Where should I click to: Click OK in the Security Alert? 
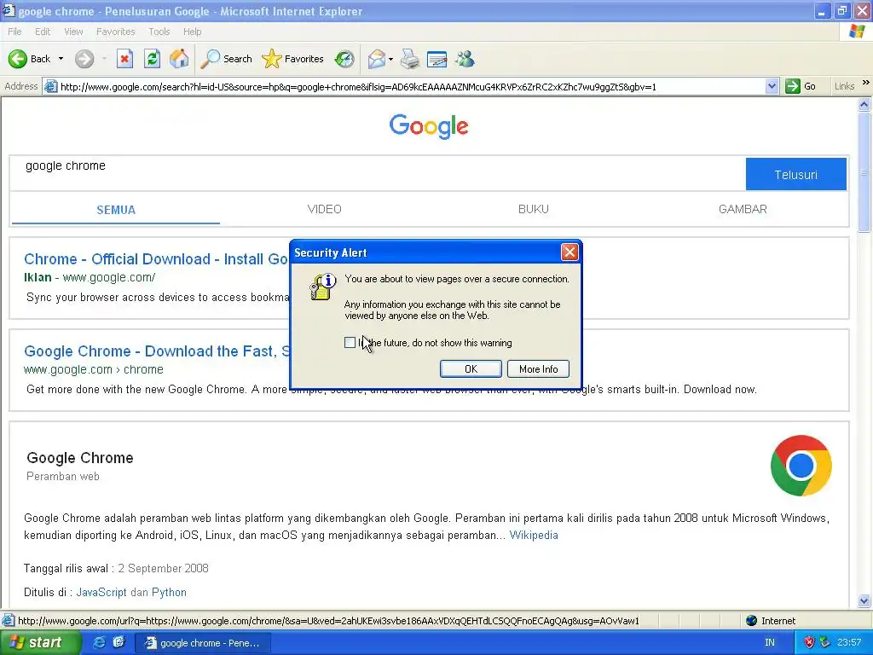pos(471,368)
